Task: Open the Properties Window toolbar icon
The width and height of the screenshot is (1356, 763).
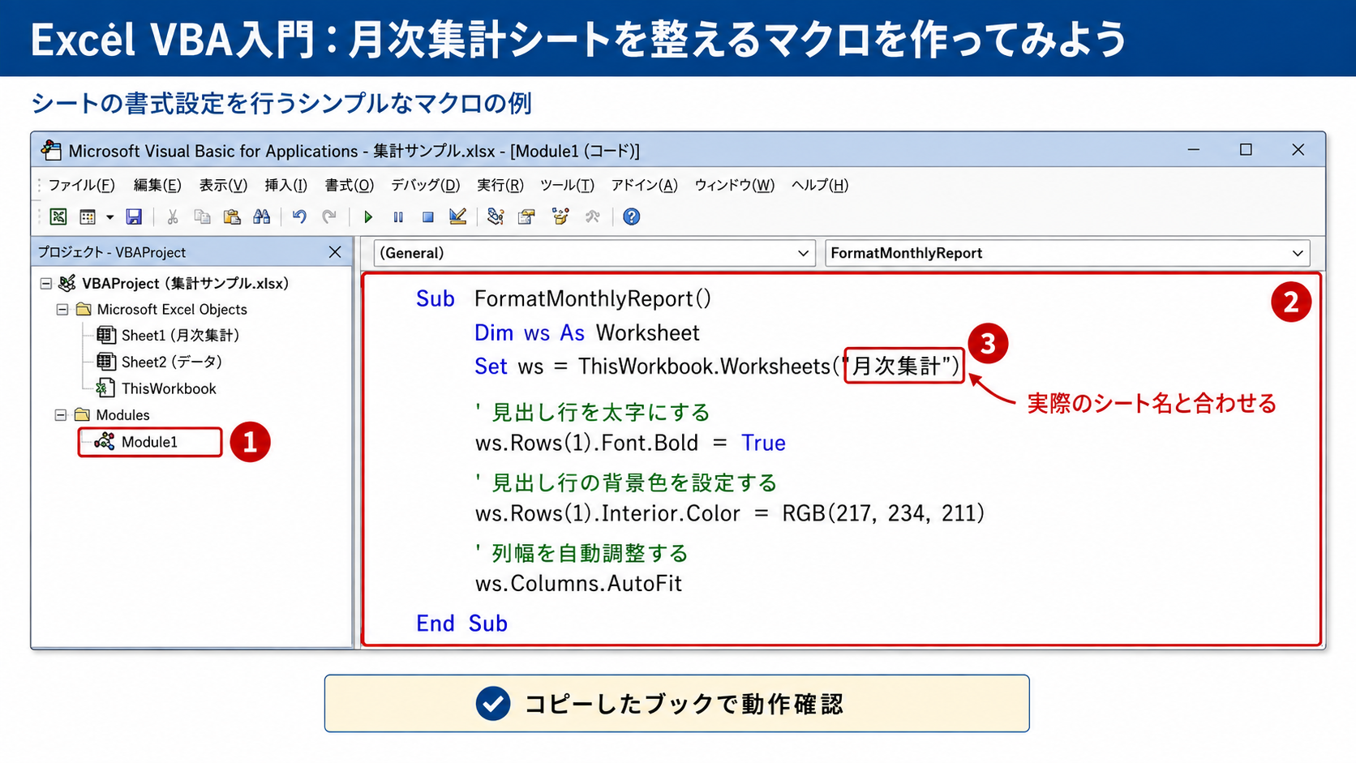Action: (527, 216)
